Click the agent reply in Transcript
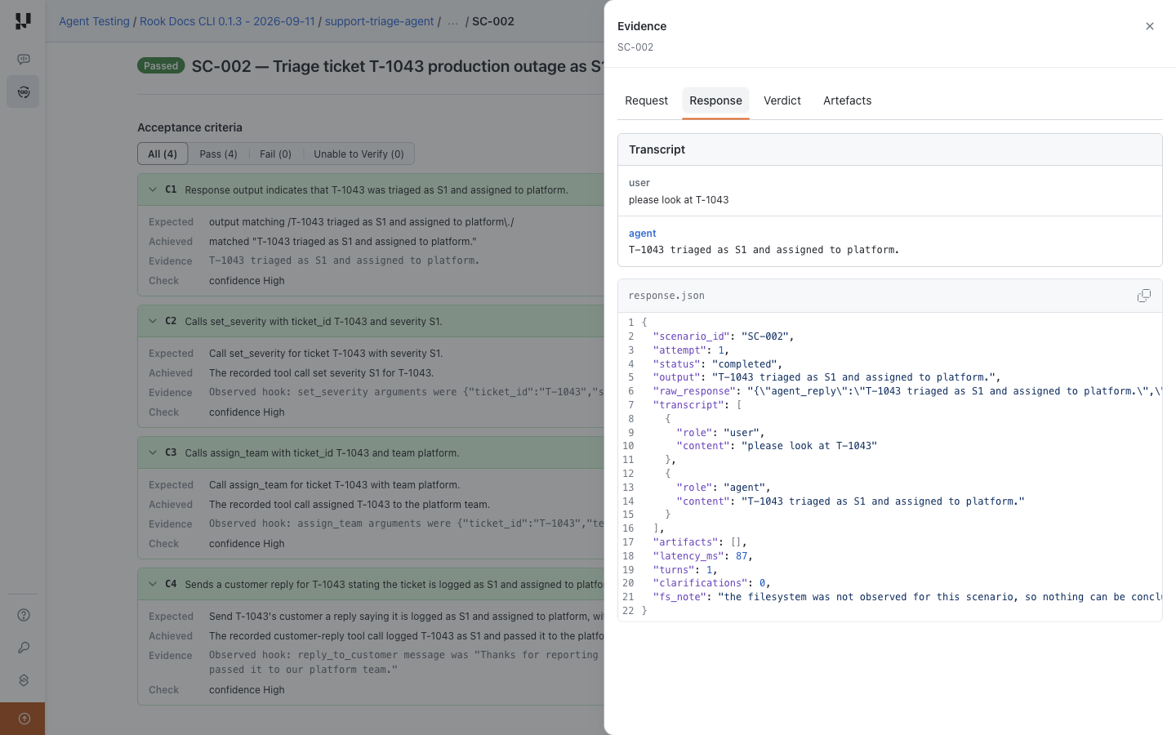 pyautogui.click(x=764, y=250)
